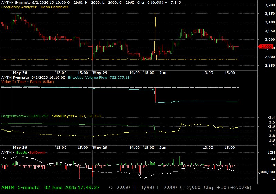The width and height of the screenshot is (276, 194).
Task: Click 'Jun' on the price chart time axis
Action: coord(162,72)
